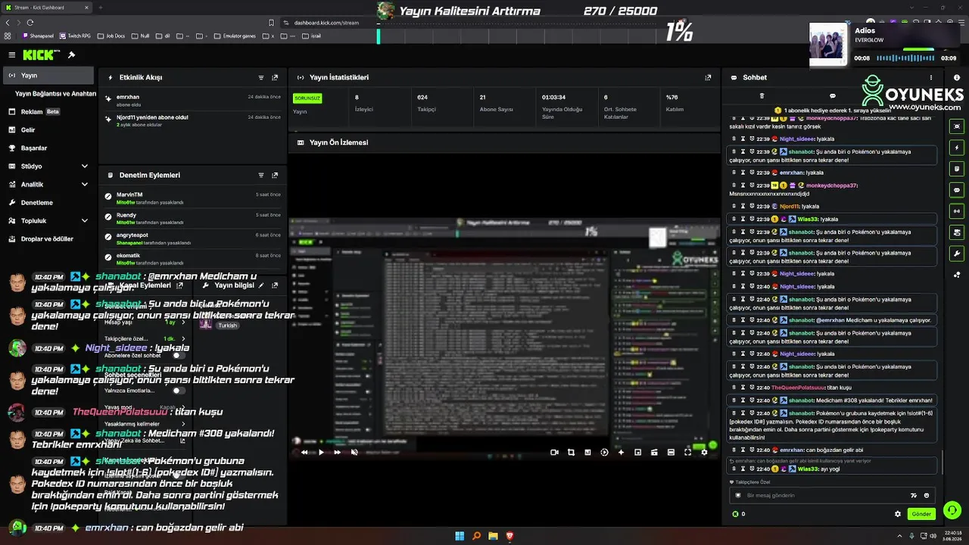Click the green support button bottom right

point(952,511)
